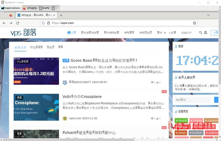Select the 最新文章 tab
Viewport: 221px width, 141px height.
coord(20,48)
